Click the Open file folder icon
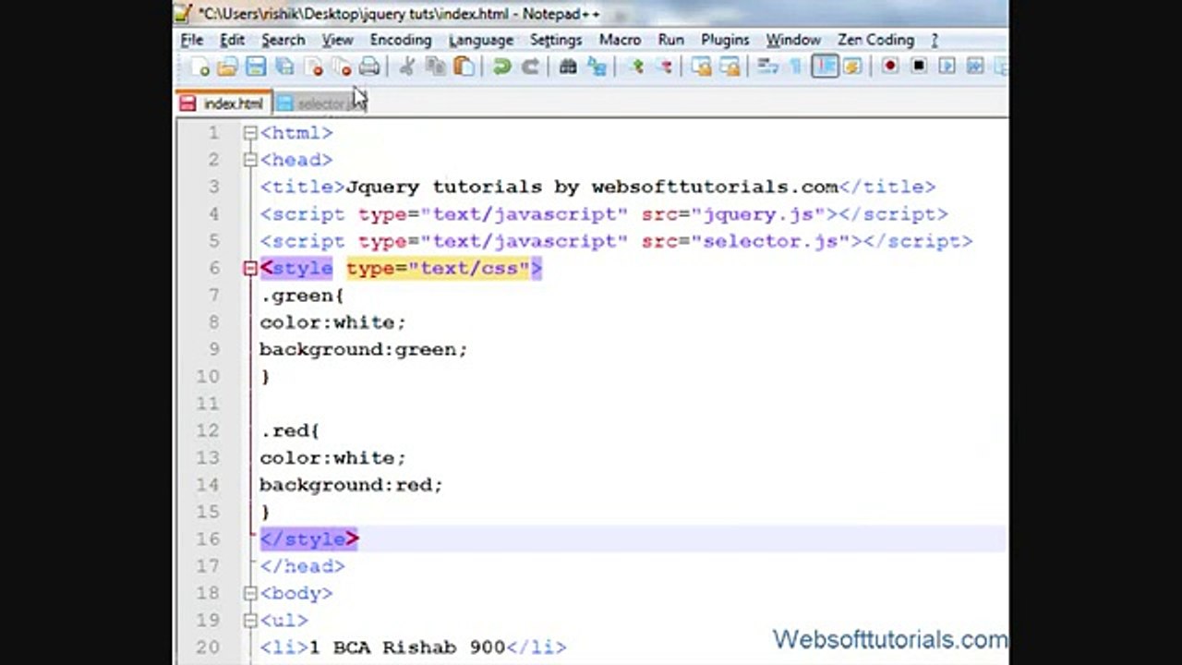The height and width of the screenshot is (665, 1182). (x=228, y=66)
